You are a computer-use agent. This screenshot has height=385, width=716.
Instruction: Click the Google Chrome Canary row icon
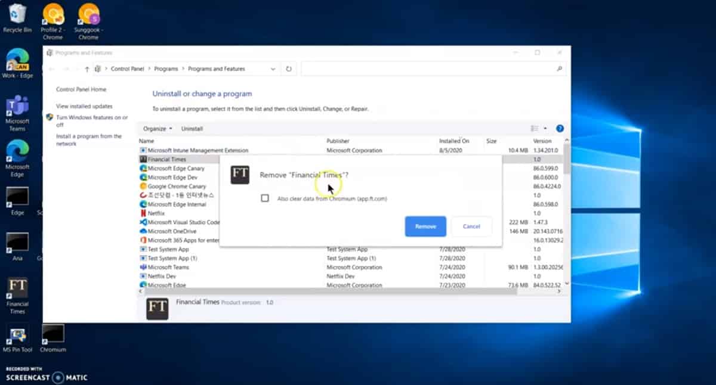tap(143, 187)
